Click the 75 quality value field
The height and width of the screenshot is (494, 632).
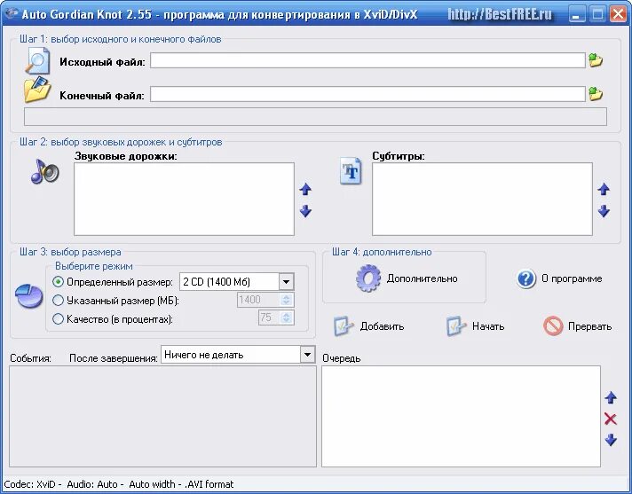tap(269, 318)
